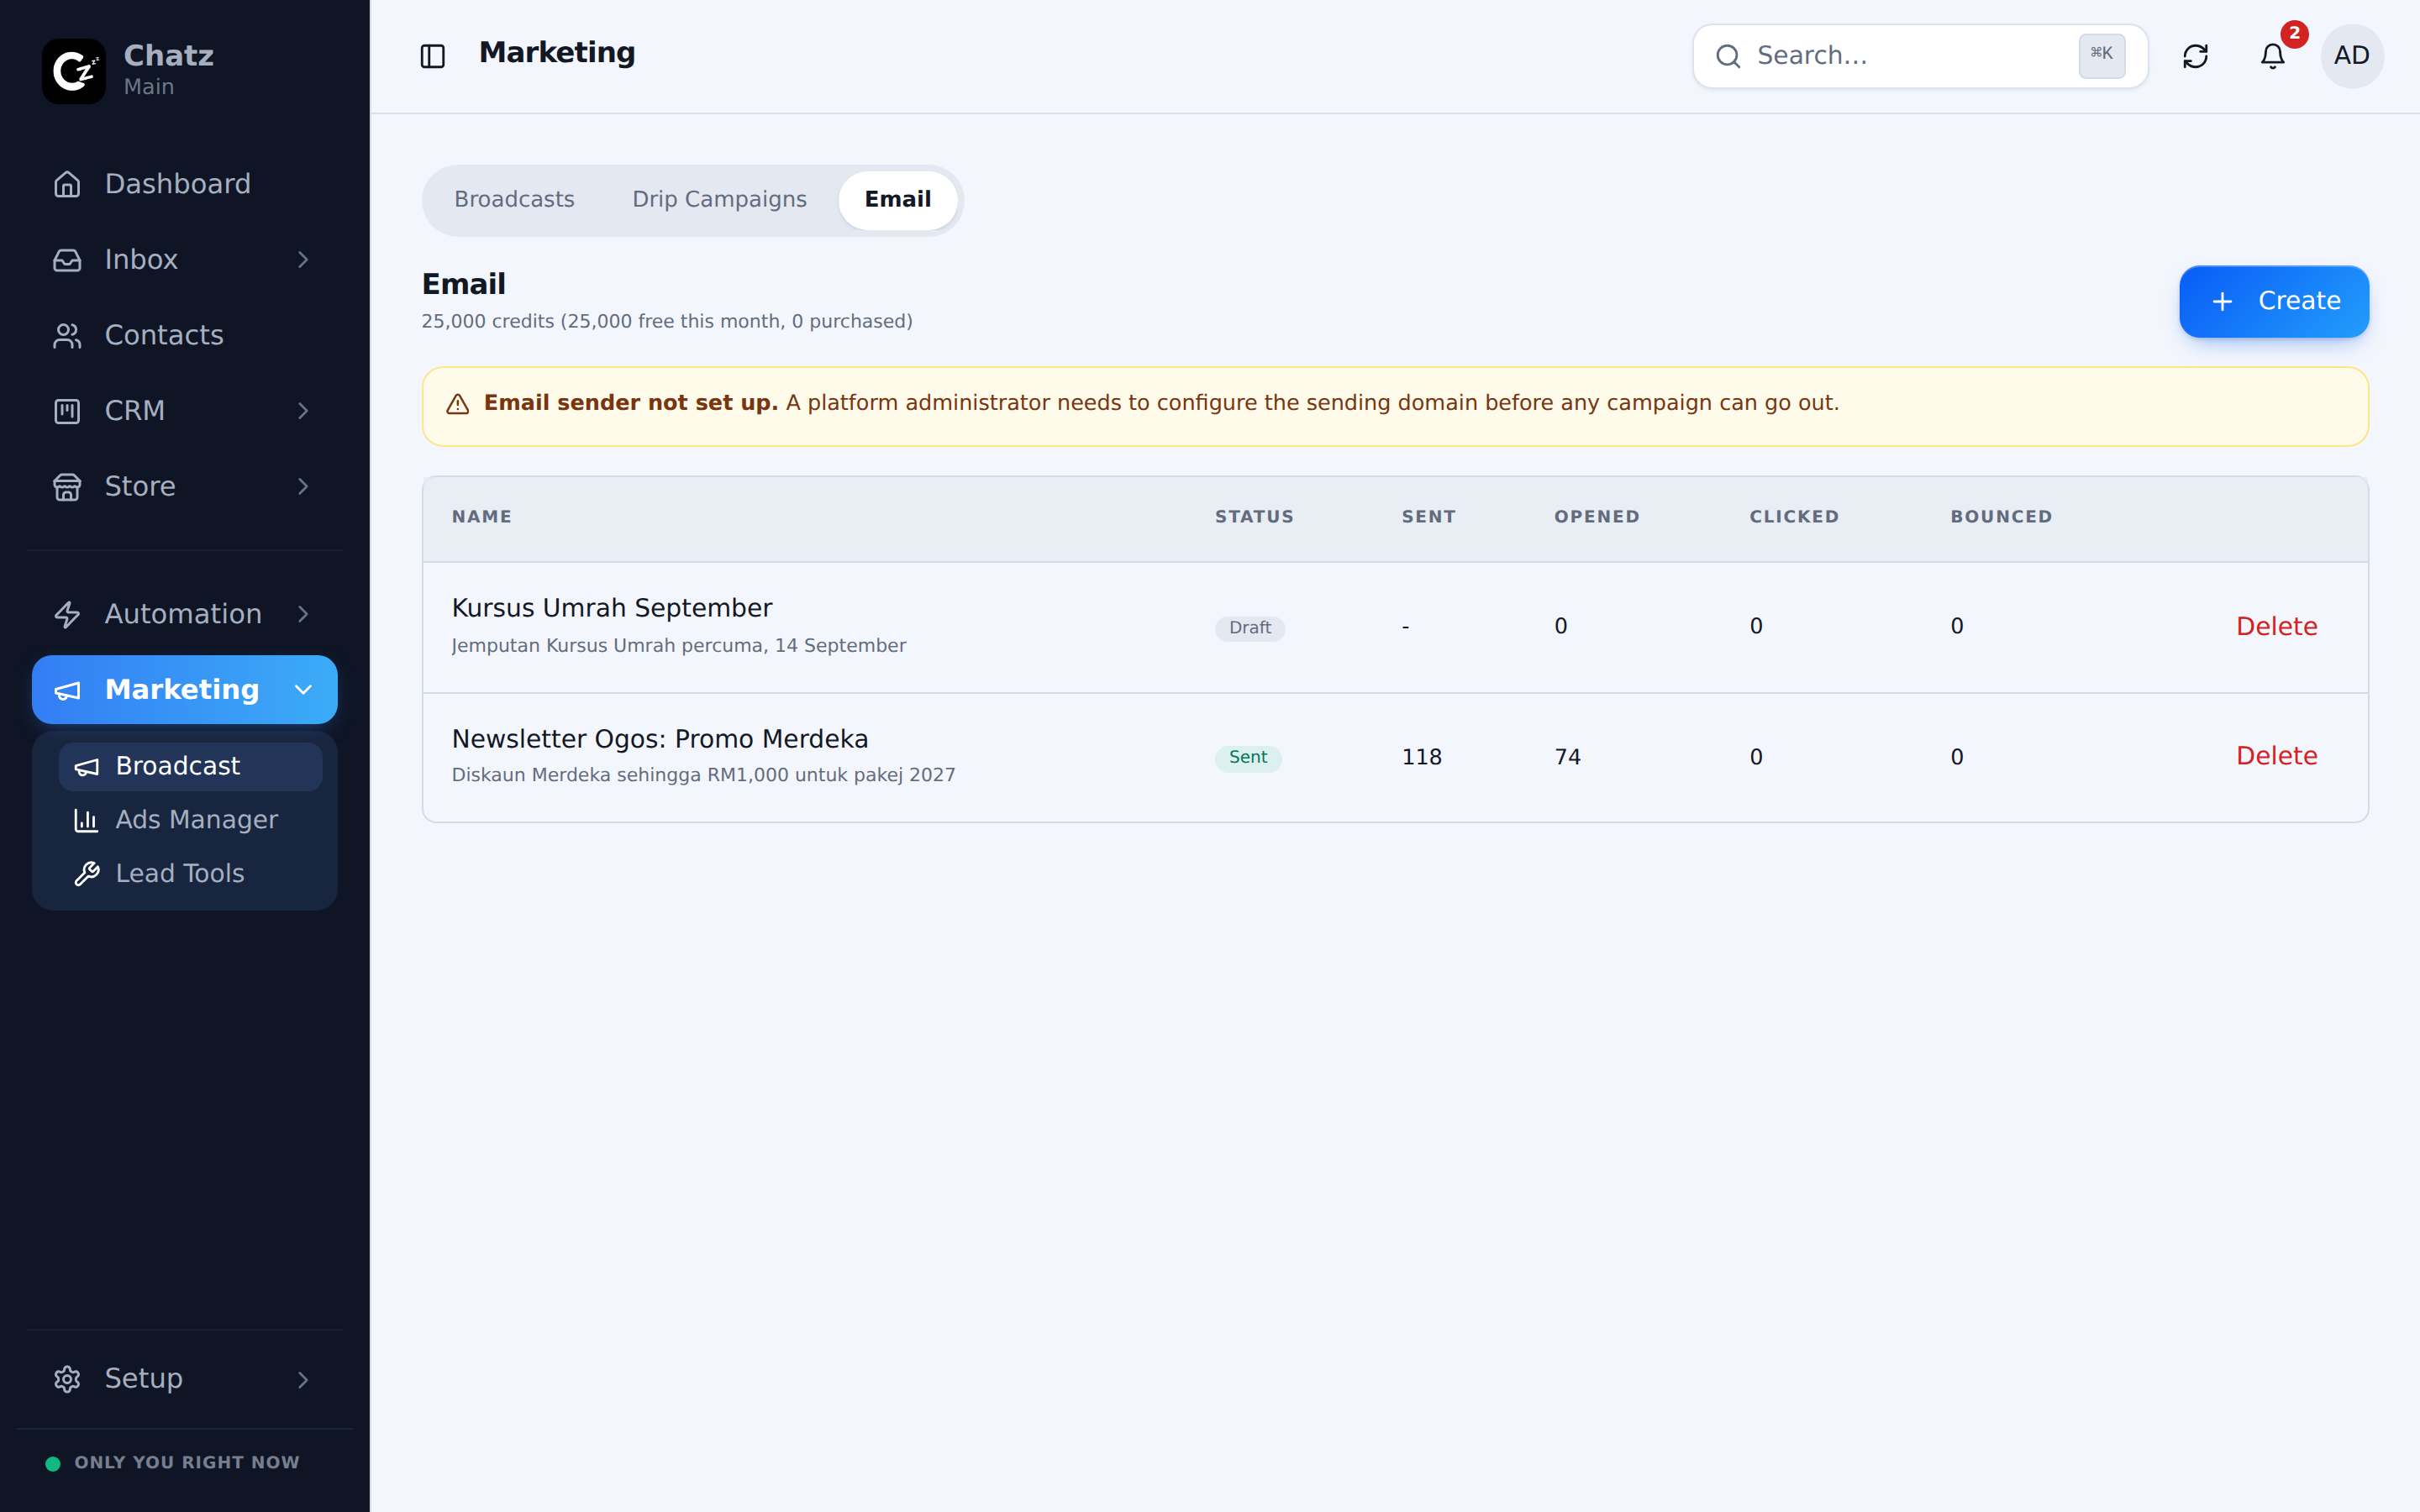Collapse the Marketing chevron
Image resolution: width=2420 pixels, height=1512 pixels.
[x=303, y=690]
